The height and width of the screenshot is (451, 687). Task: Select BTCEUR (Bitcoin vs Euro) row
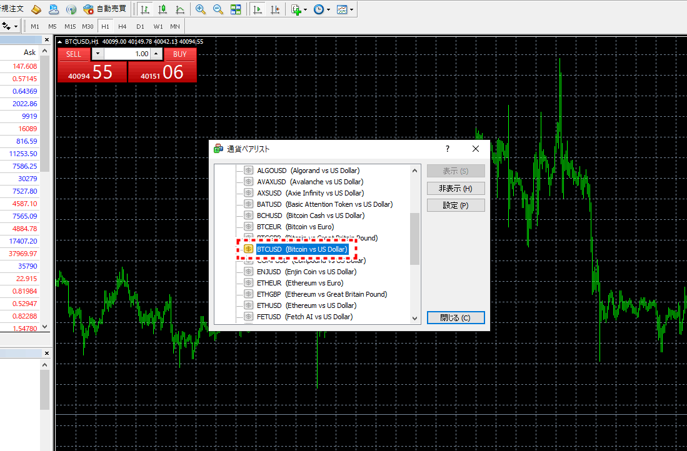click(x=295, y=227)
